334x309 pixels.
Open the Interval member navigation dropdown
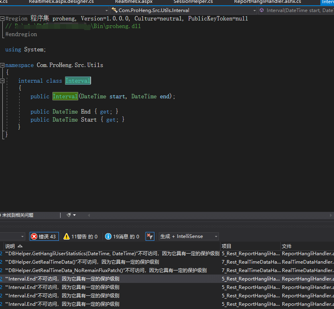pyautogui.click(x=296, y=10)
